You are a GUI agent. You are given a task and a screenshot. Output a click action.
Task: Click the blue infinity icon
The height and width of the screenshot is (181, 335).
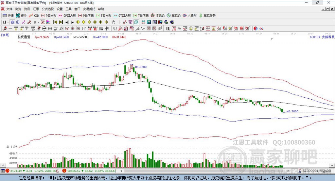[261, 29]
